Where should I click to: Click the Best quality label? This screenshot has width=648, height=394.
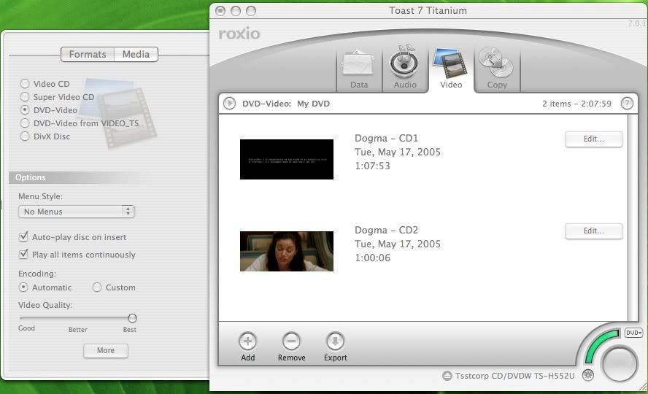point(129,330)
